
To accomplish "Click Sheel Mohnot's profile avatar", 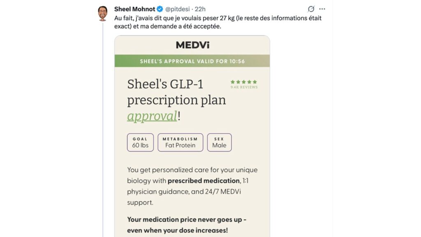I will click(103, 13).
